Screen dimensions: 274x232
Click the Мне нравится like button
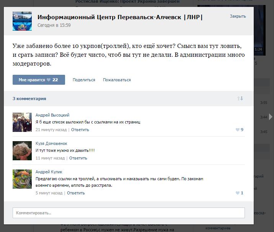(39, 80)
